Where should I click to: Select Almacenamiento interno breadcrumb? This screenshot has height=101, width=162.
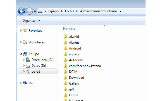click(x=99, y=11)
